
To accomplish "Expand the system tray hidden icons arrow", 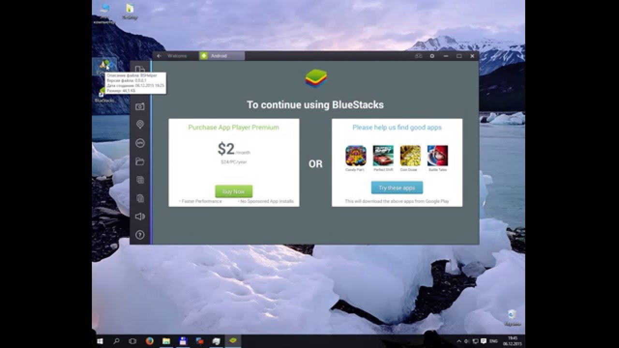I will click(x=459, y=341).
